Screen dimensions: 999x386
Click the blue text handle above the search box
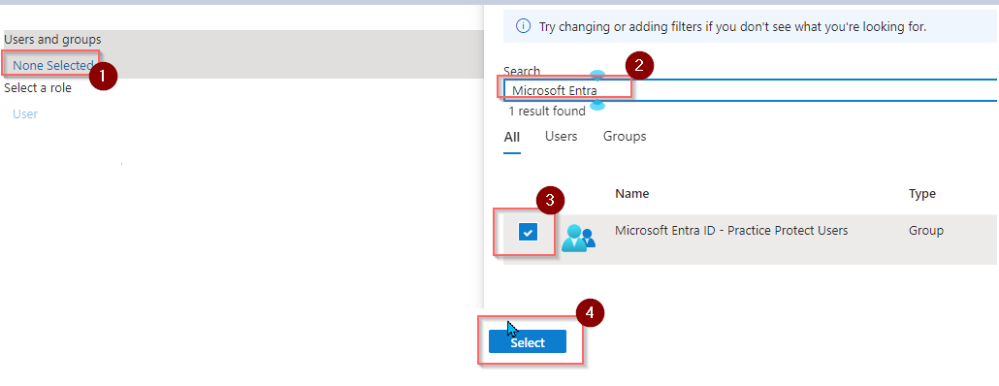[x=597, y=76]
